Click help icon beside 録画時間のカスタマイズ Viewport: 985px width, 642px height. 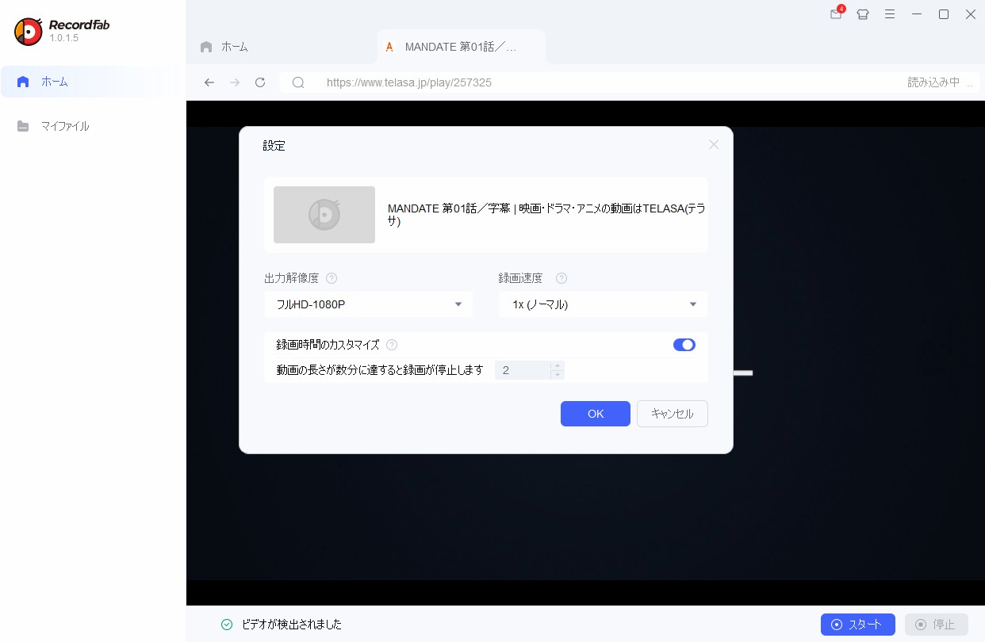coord(392,345)
